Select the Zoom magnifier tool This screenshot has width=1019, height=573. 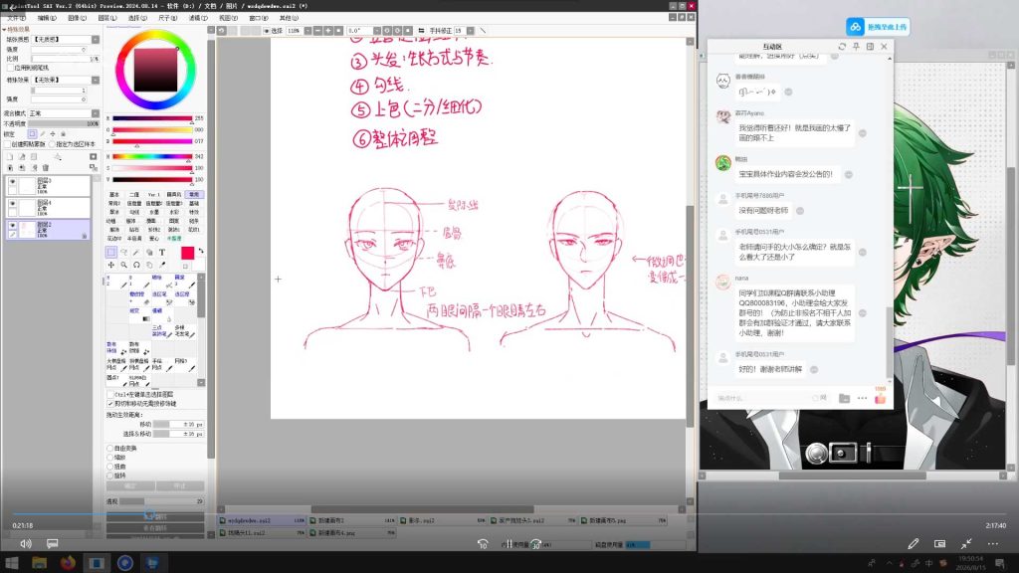coord(123,265)
